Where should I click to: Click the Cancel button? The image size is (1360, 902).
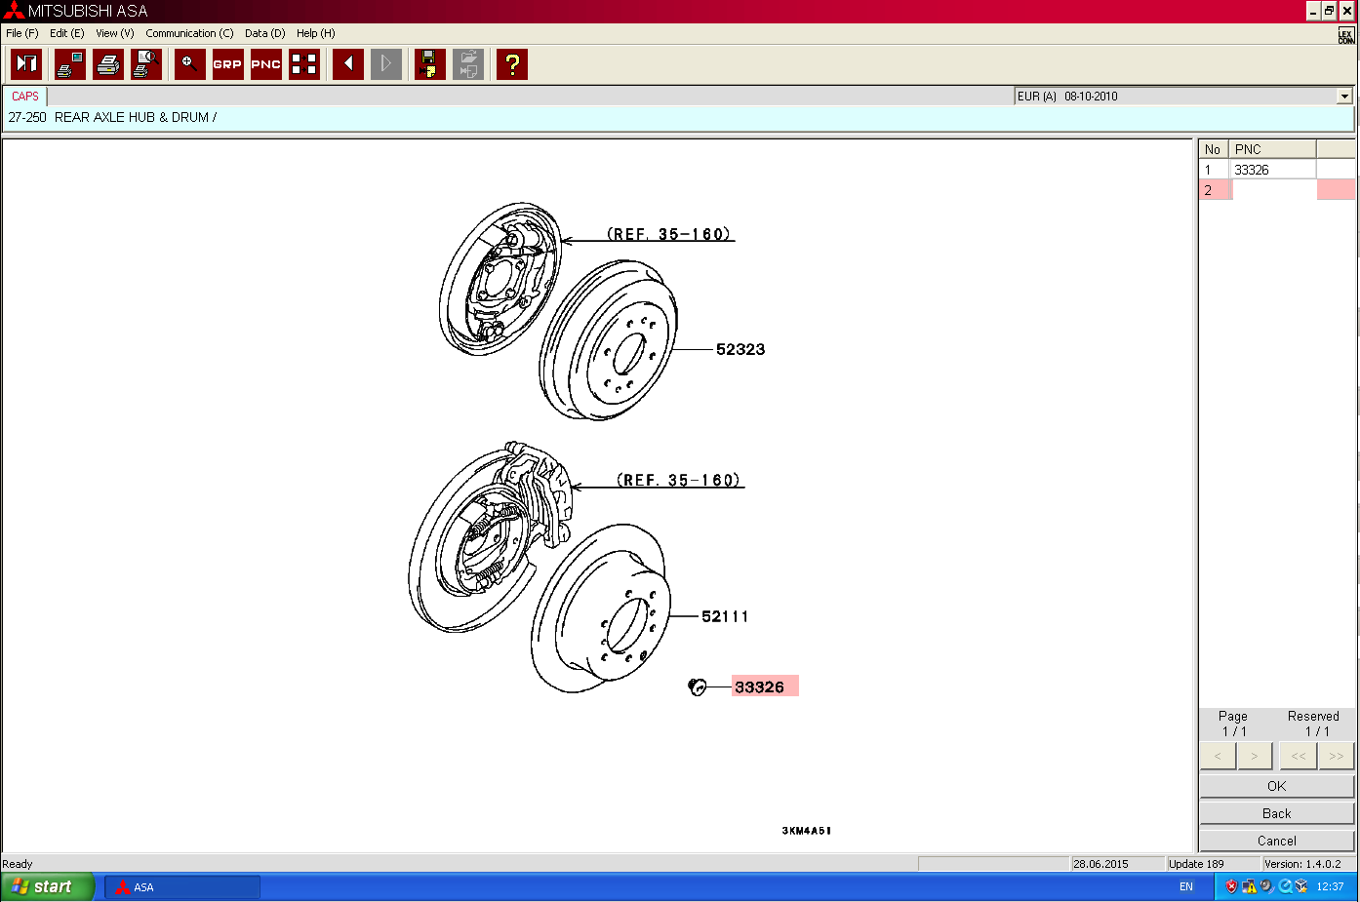[x=1277, y=841]
